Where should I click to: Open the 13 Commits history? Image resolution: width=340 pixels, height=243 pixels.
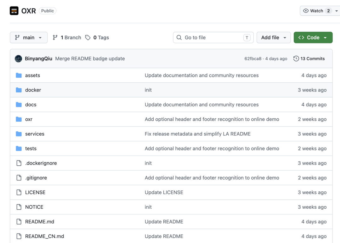point(309,59)
